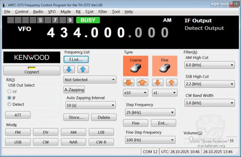Start A.Zapping
The height and width of the screenshot is (157, 241).
pos(74,90)
